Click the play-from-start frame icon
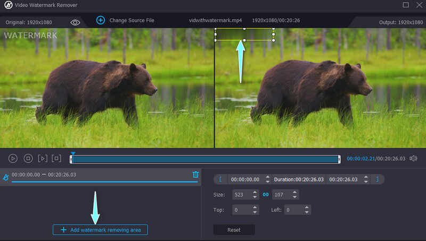Viewport: 426px width, 241px height. (43, 158)
